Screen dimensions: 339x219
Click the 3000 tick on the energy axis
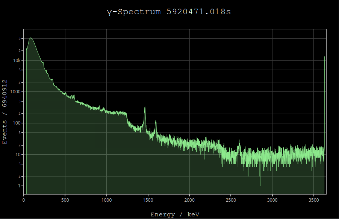point(272,200)
